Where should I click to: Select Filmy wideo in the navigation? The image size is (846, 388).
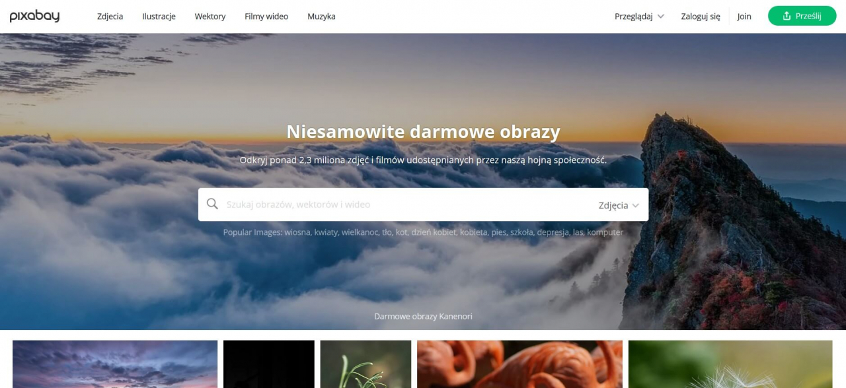click(x=266, y=16)
